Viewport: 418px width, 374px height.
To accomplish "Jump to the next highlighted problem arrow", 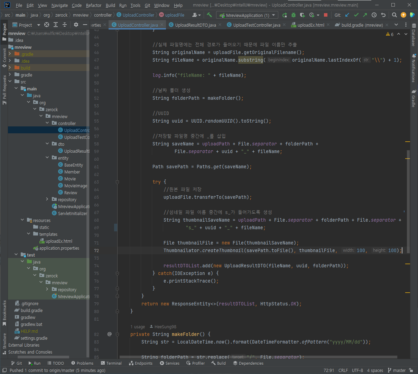I will pyautogui.click(x=406, y=34).
